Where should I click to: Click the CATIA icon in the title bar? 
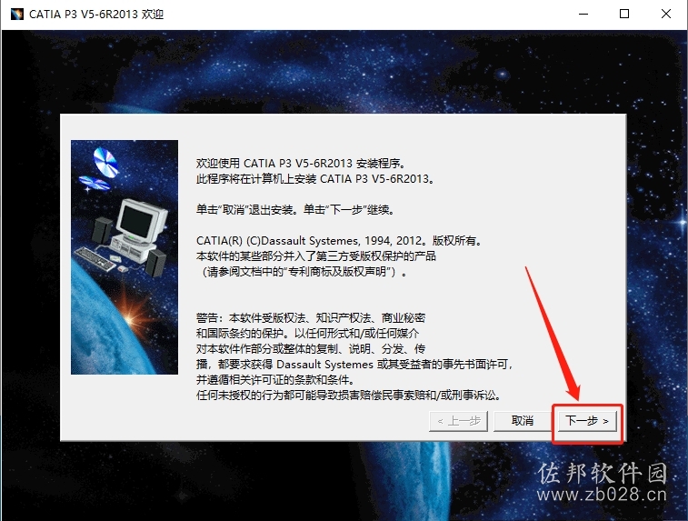point(17,14)
